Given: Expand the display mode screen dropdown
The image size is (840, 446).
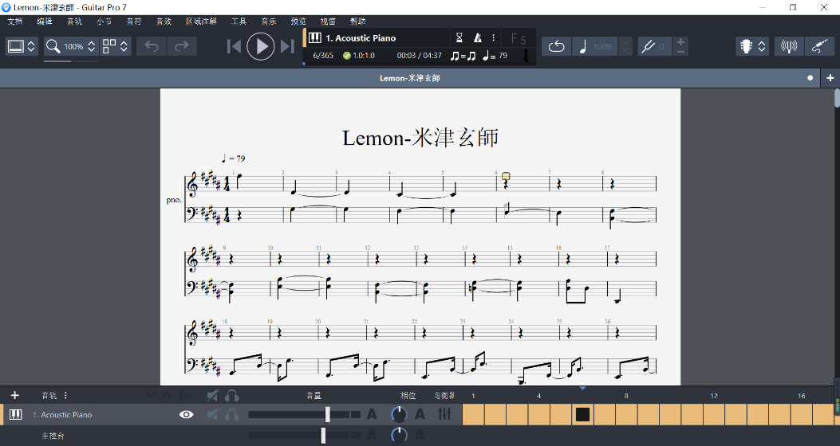Looking at the screenshot, I should click(x=22, y=46).
